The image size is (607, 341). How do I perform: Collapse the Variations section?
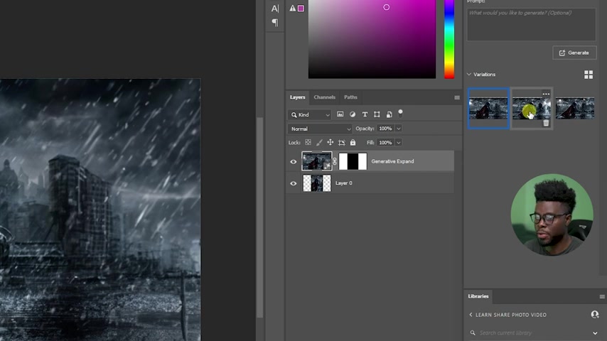click(x=469, y=75)
